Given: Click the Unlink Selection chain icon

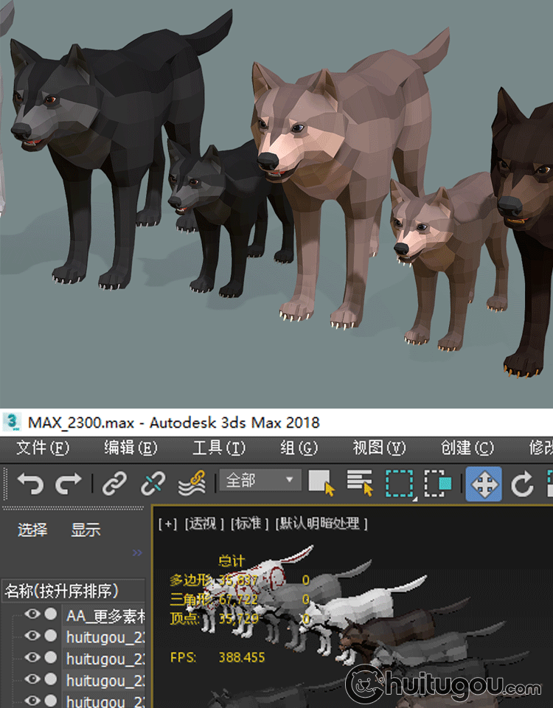Looking at the screenshot, I should click(153, 484).
